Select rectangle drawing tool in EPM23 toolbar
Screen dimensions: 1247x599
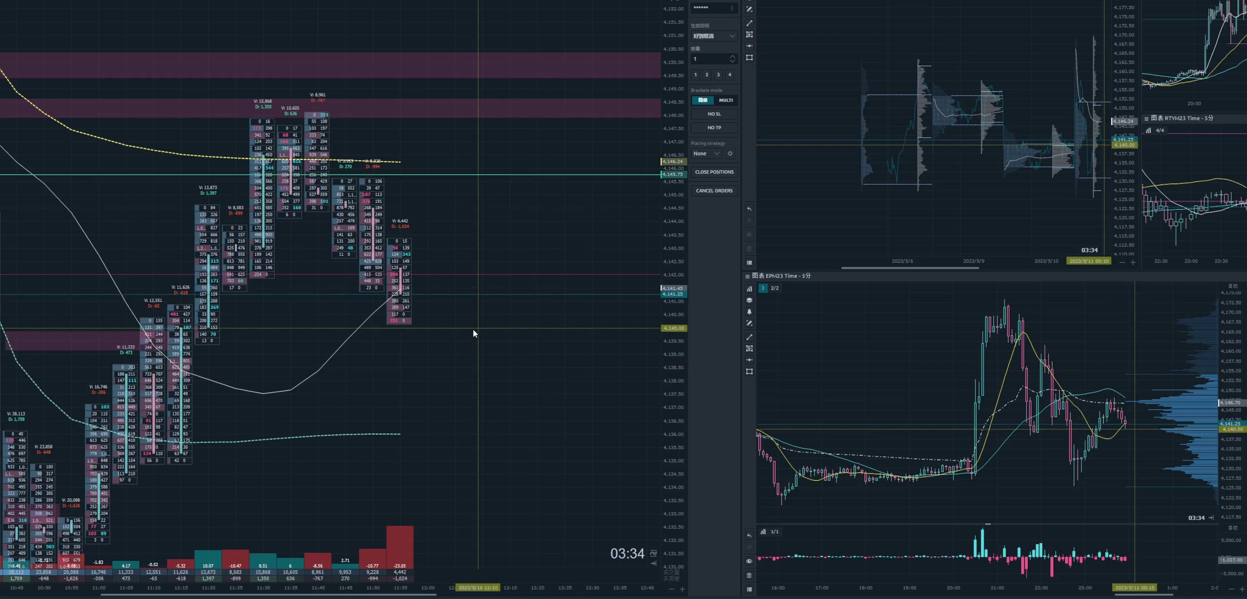(x=750, y=371)
